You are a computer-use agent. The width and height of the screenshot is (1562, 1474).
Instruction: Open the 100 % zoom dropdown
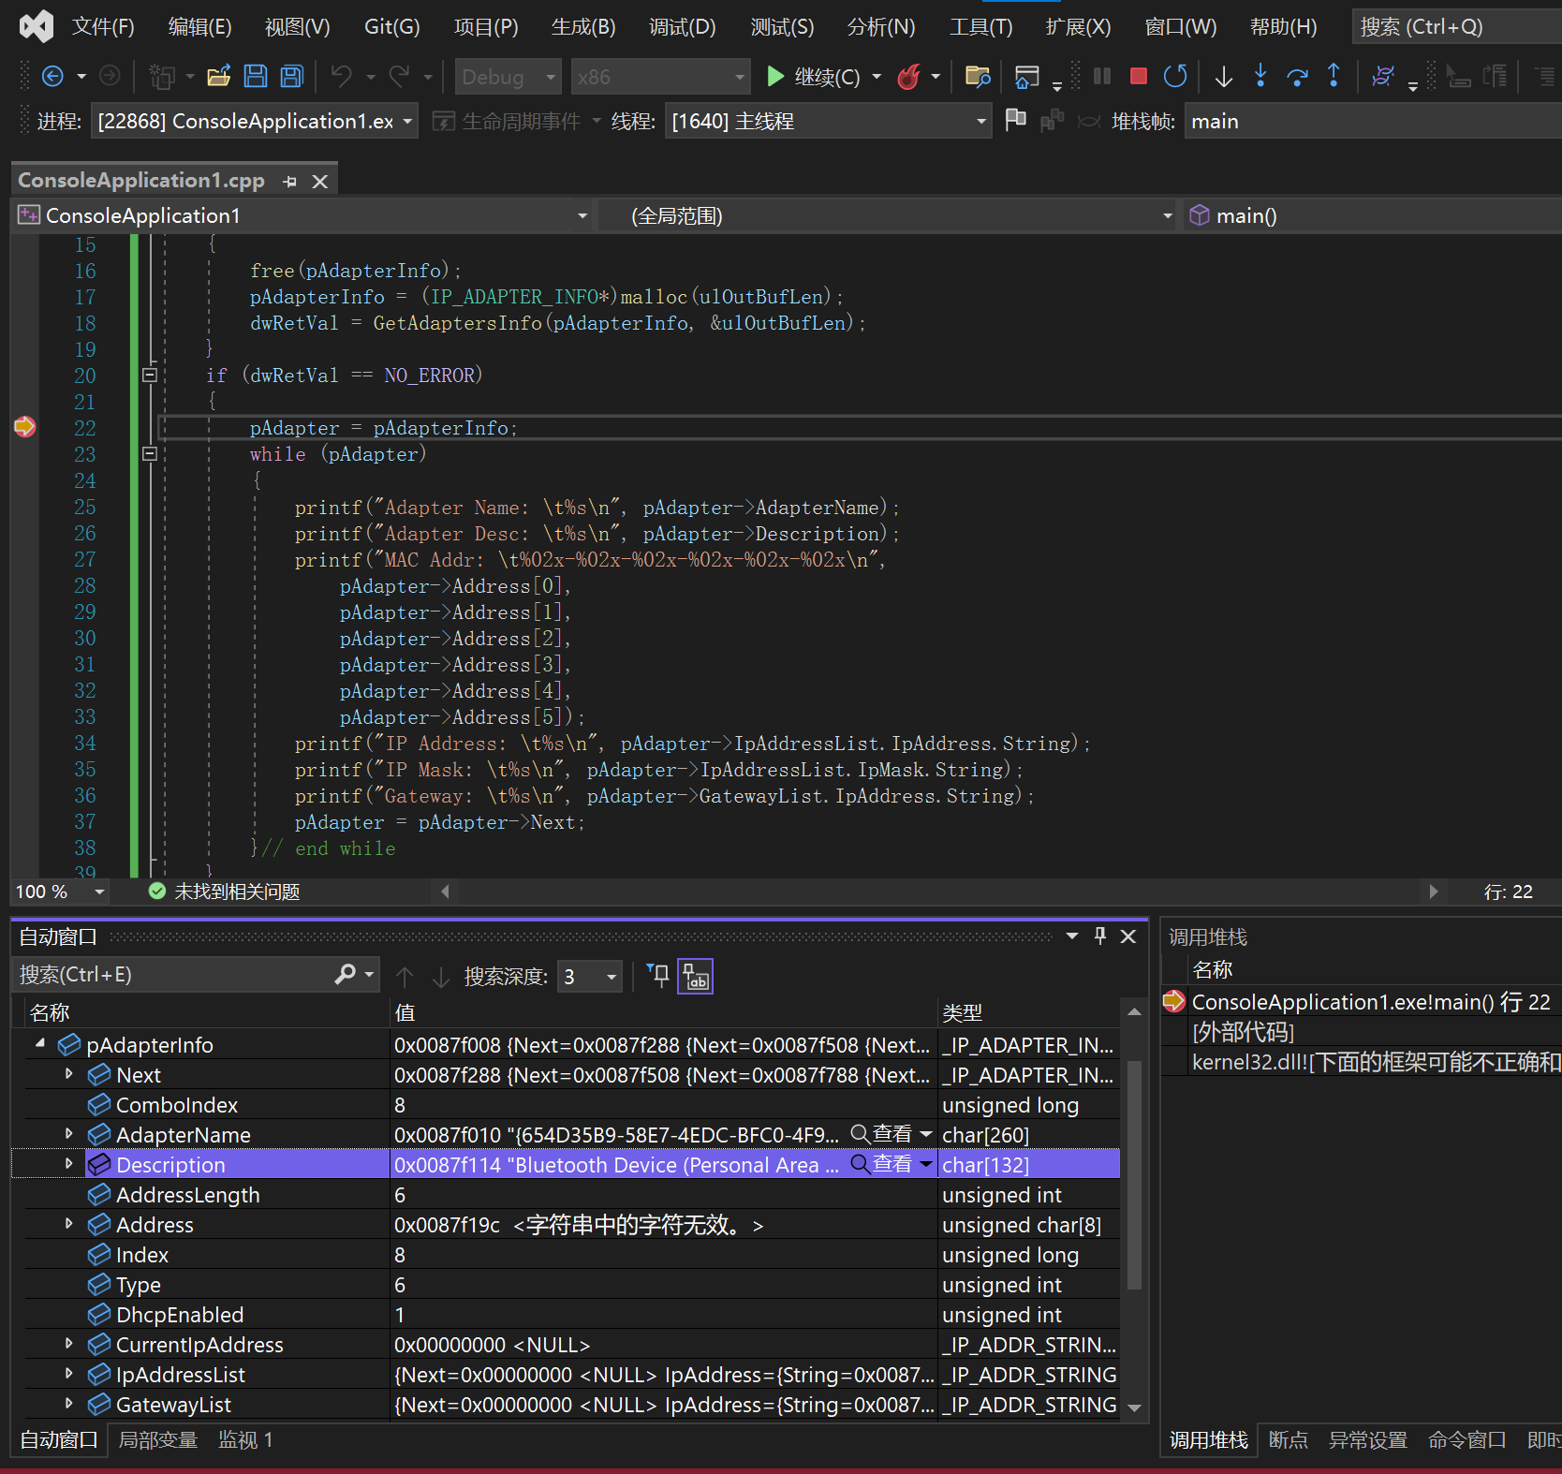click(x=60, y=892)
